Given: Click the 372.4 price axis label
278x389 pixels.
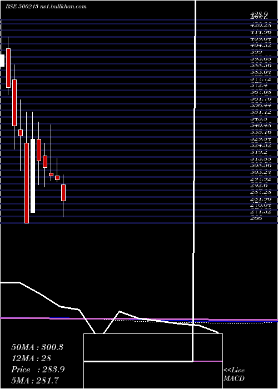Looking at the screenshot, I should point(259,86).
